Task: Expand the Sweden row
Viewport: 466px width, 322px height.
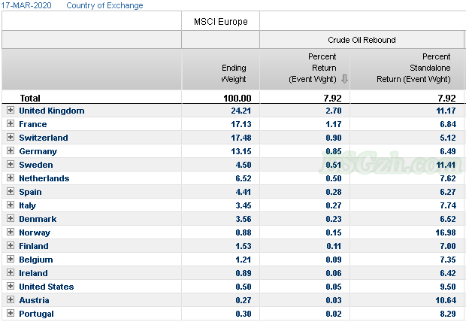Action: [x=11, y=164]
